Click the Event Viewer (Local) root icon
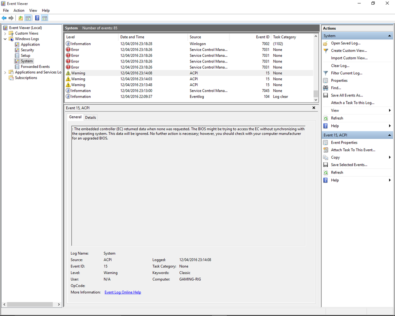 pyautogui.click(x=5, y=28)
